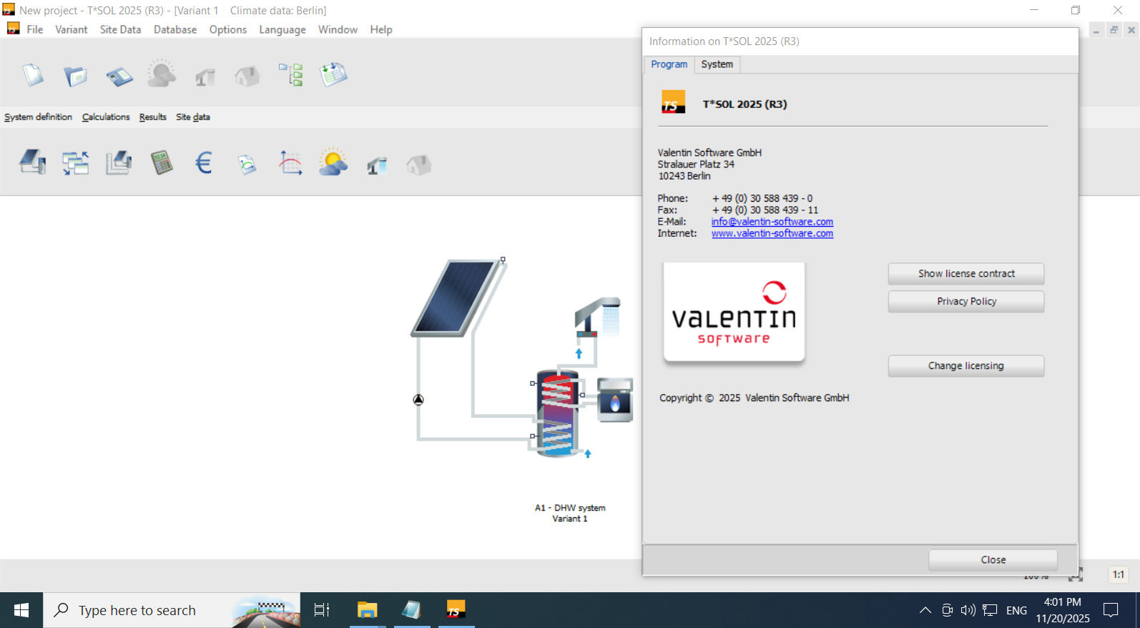Click the hot water tap toolbar icon

coord(376,165)
